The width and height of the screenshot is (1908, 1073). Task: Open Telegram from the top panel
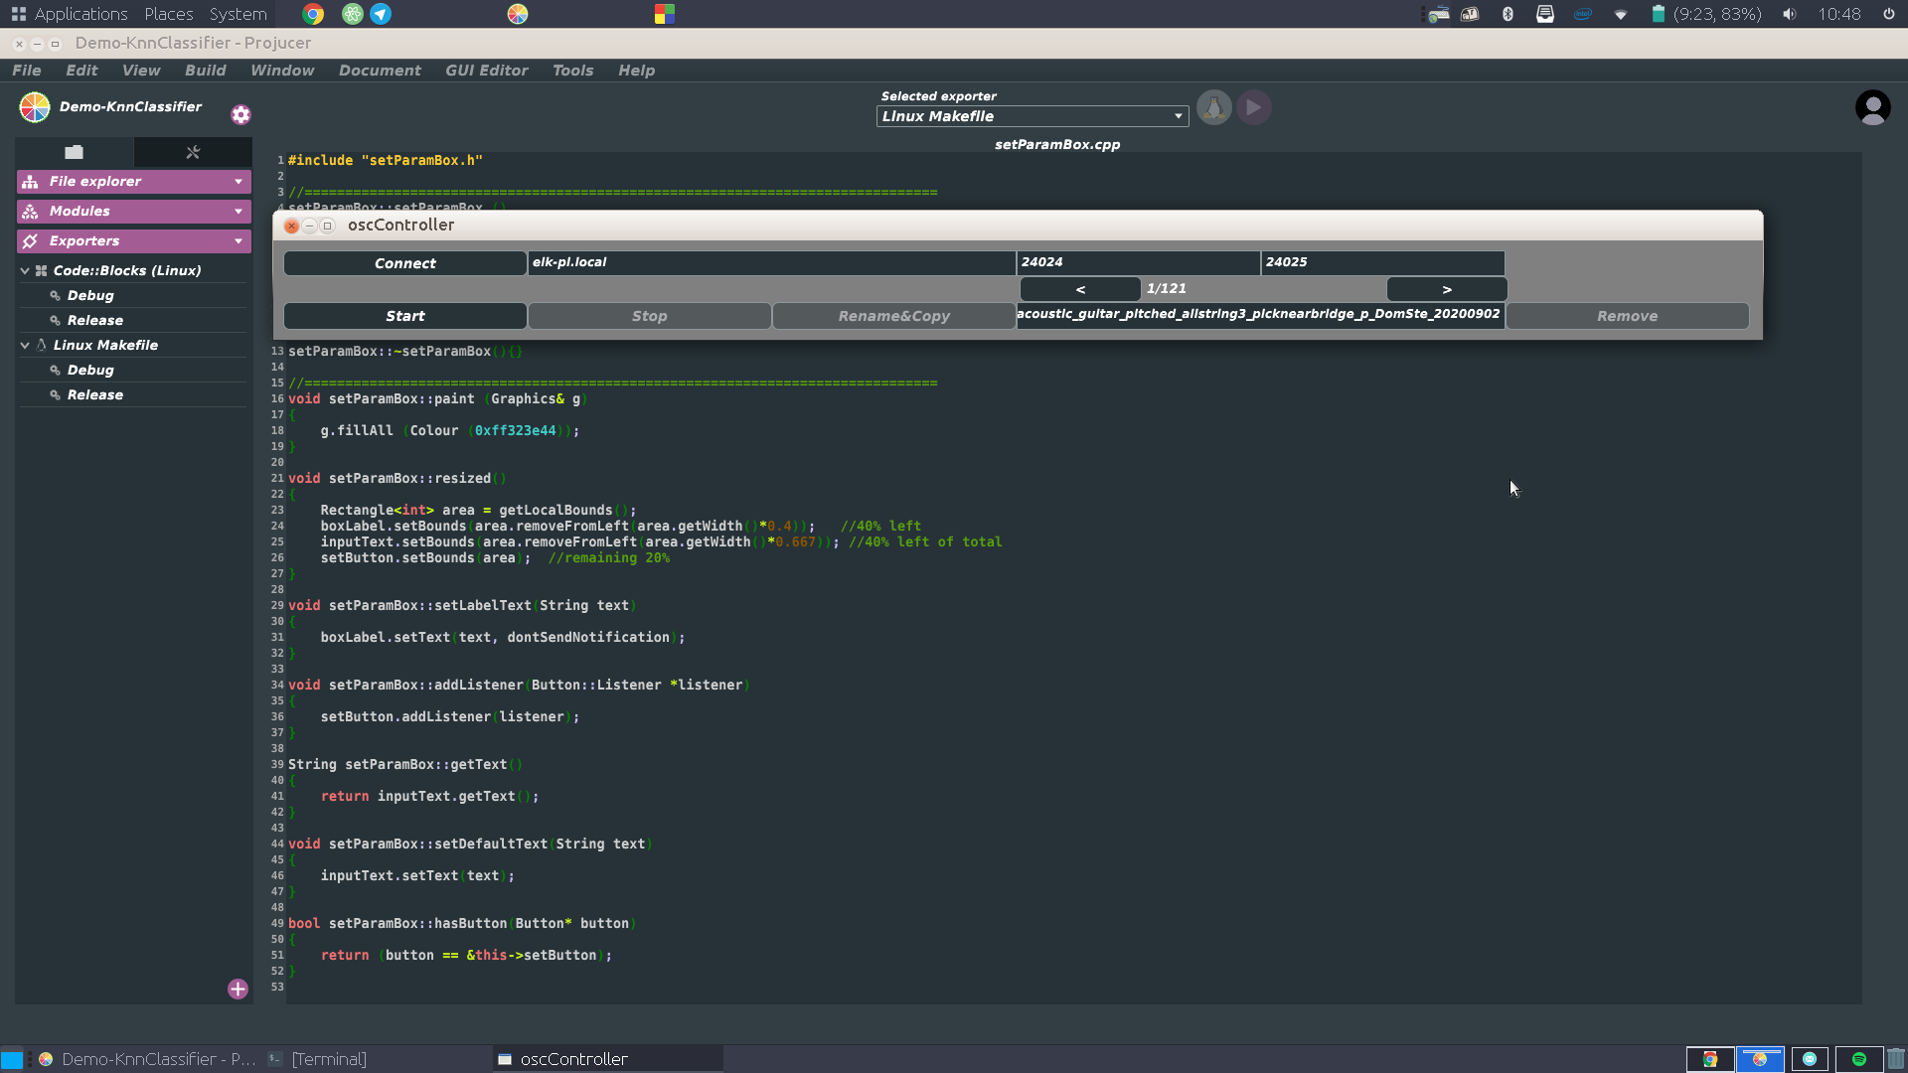[x=381, y=14]
